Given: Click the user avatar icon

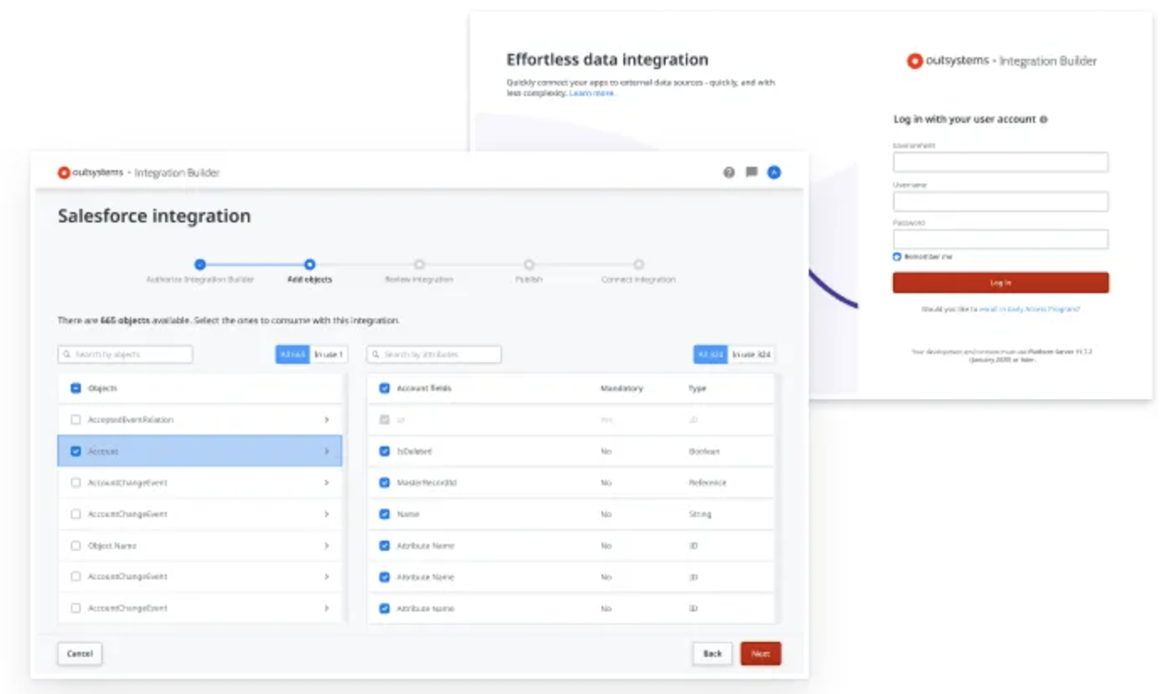Looking at the screenshot, I should (x=774, y=173).
